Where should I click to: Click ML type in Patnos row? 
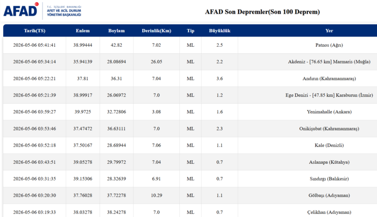191,45
